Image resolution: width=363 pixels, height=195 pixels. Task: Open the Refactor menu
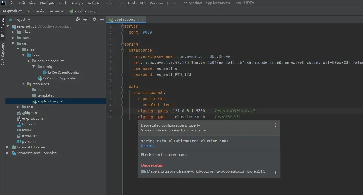click(95, 3)
